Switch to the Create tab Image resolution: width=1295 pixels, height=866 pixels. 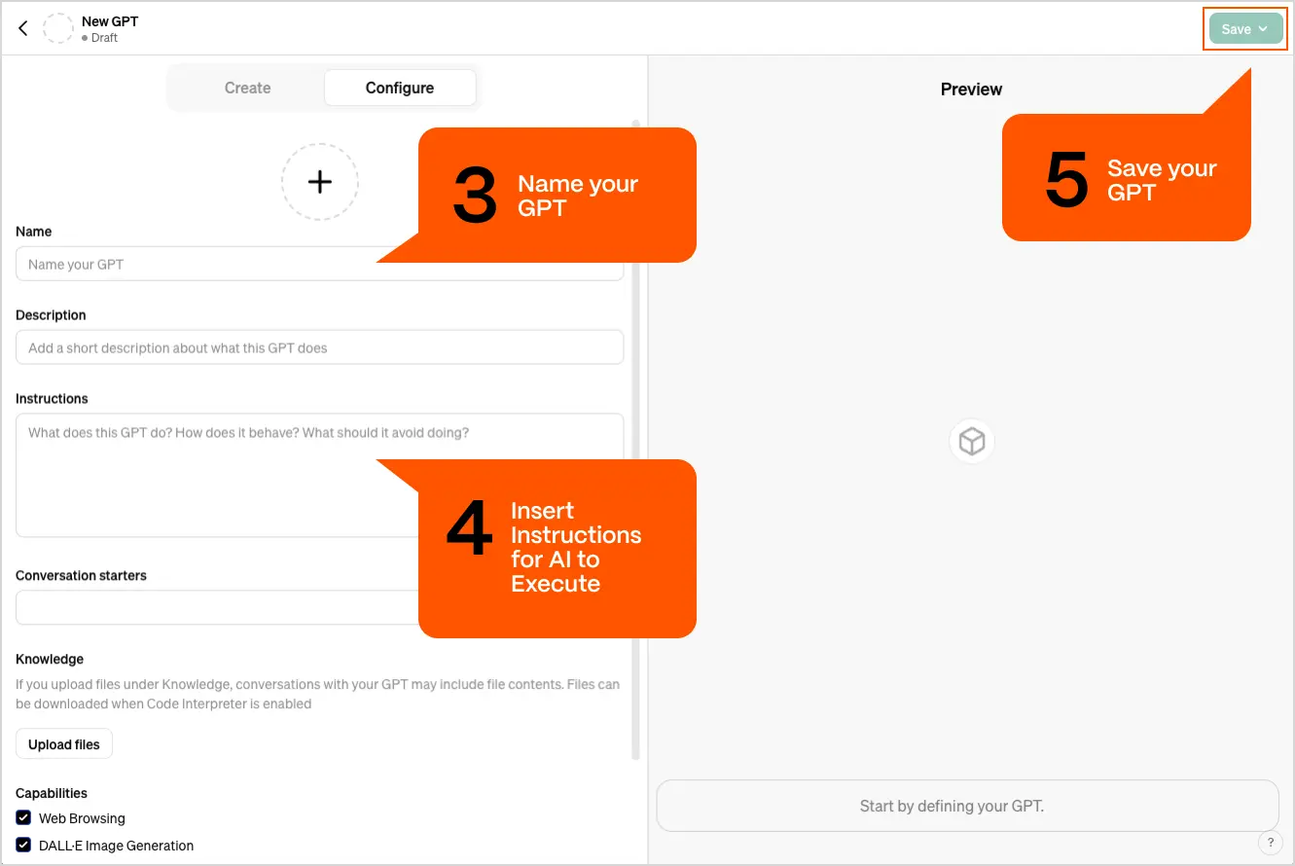(247, 88)
